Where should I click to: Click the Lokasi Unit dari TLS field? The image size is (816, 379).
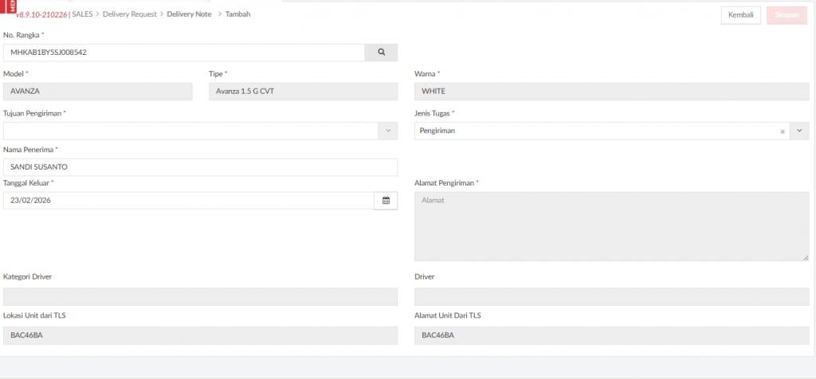[199, 335]
